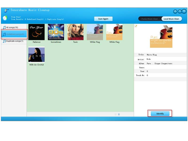Image resolution: width=188 pixels, height=141 pixels.
Task: Open Undefined songs(6) list
Action: coord(14,34)
